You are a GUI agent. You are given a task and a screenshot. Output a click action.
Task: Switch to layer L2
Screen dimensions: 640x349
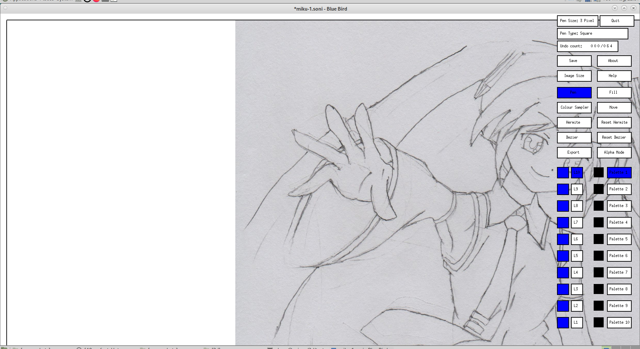point(577,306)
